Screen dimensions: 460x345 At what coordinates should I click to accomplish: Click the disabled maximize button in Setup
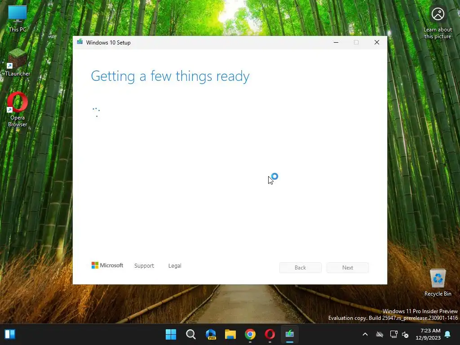pos(356,42)
